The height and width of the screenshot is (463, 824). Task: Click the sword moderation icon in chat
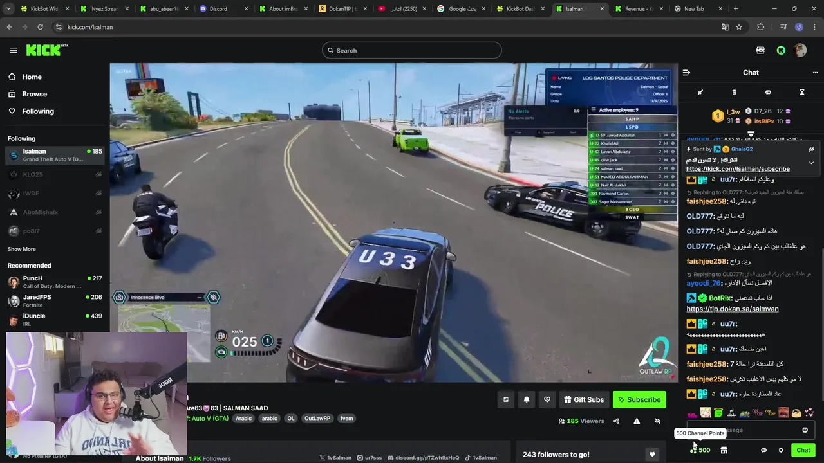pyautogui.click(x=700, y=93)
